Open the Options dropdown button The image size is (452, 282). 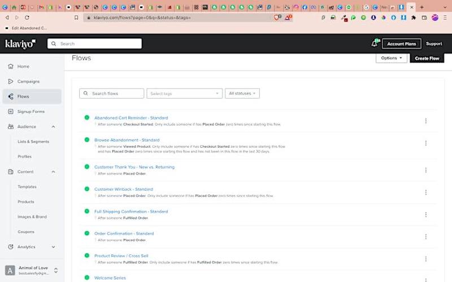click(391, 58)
